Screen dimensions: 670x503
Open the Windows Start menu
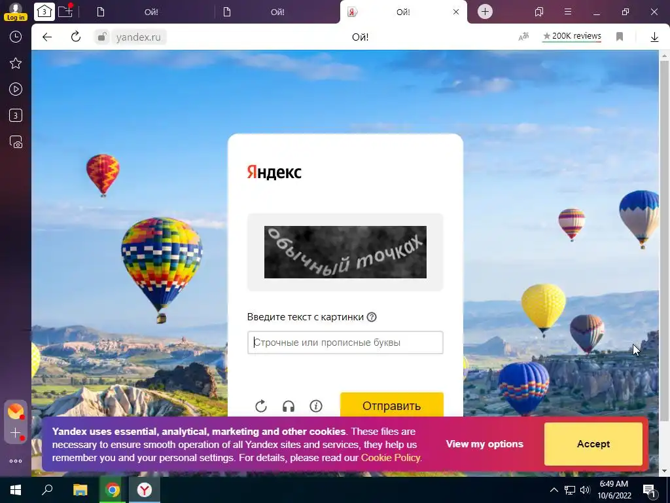point(16,490)
